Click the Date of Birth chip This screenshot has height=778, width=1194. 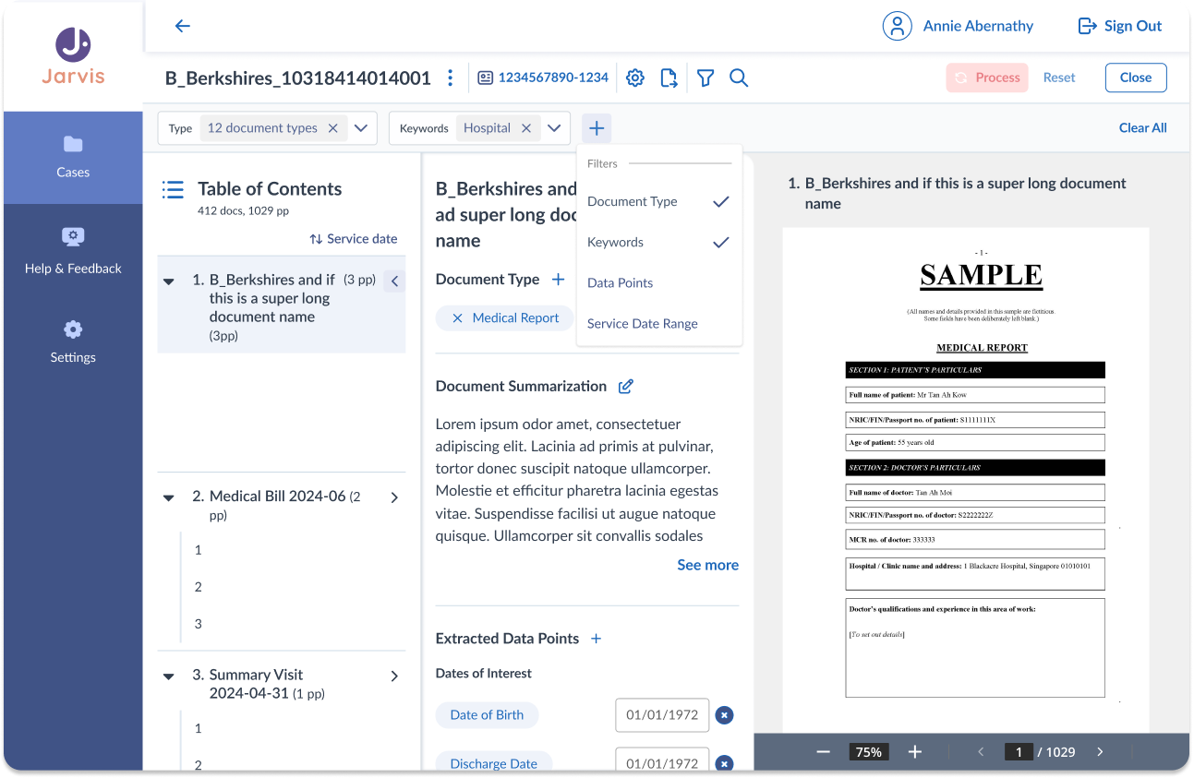[487, 715]
